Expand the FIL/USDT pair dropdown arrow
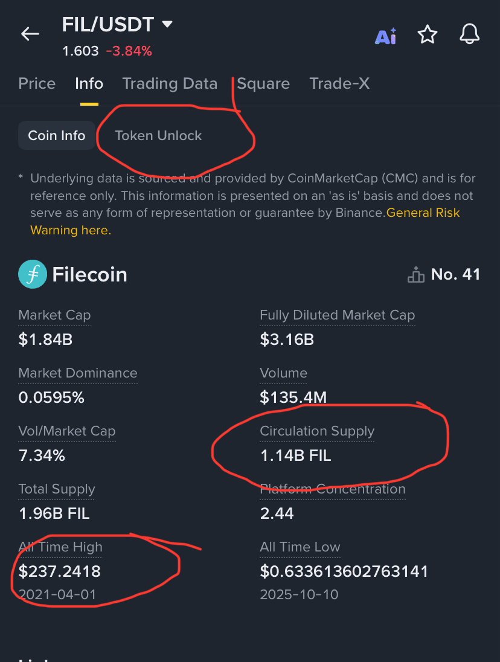This screenshot has height=662, width=500. pyautogui.click(x=167, y=24)
